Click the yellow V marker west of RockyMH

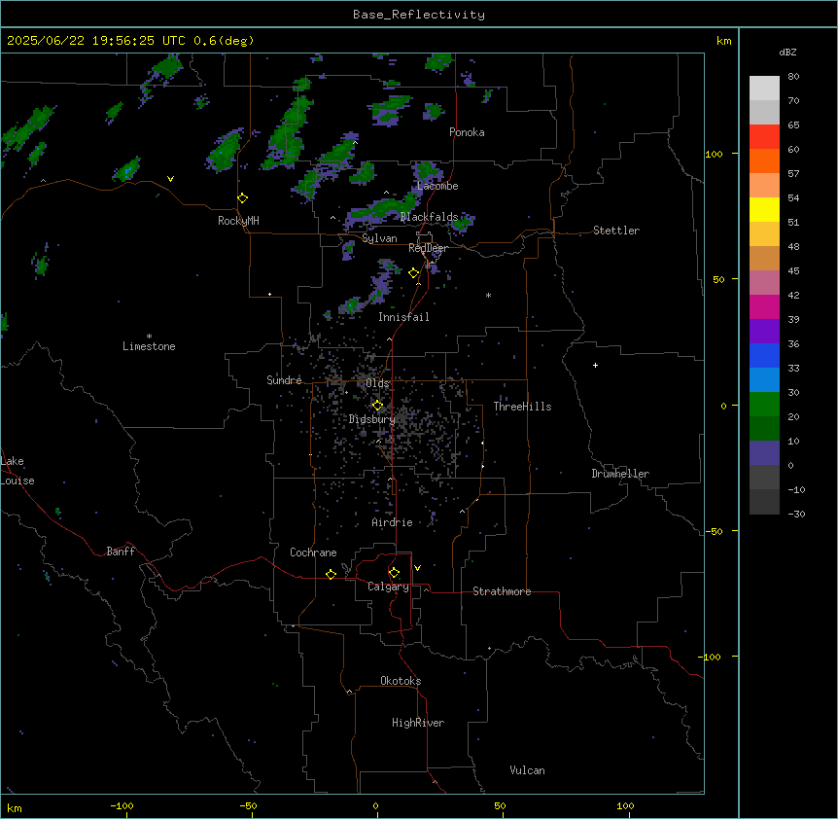click(170, 179)
